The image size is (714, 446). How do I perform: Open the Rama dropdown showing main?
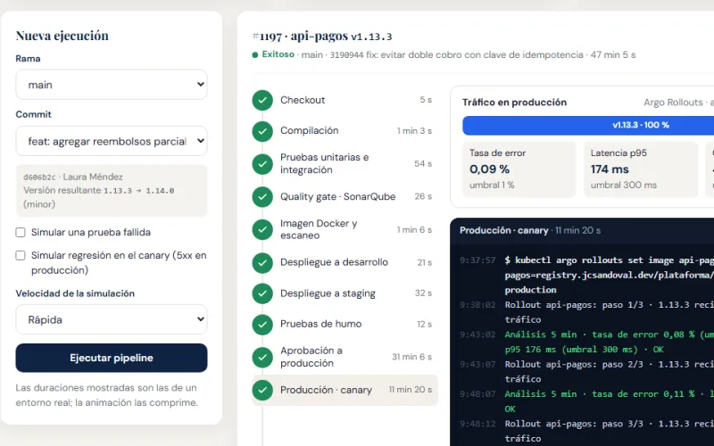click(112, 85)
